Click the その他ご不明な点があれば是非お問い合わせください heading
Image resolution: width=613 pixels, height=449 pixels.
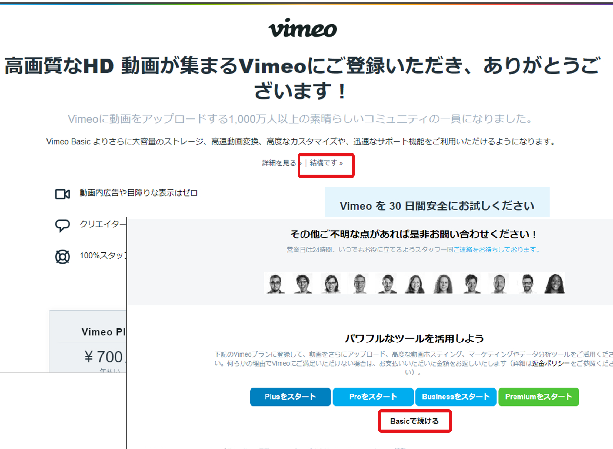(x=413, y=234)
